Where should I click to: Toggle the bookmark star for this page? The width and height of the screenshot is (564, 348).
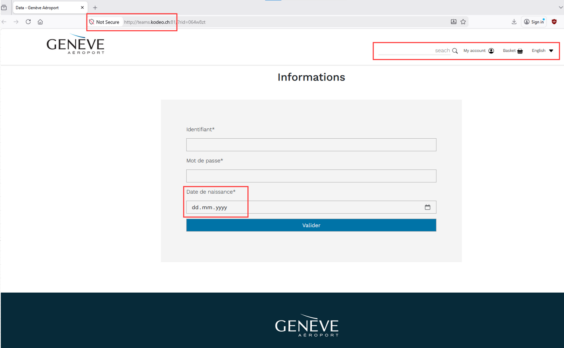click(463, 22)
